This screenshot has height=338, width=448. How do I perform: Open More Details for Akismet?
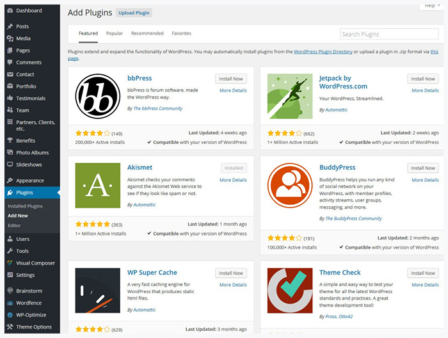coord(233,180)
